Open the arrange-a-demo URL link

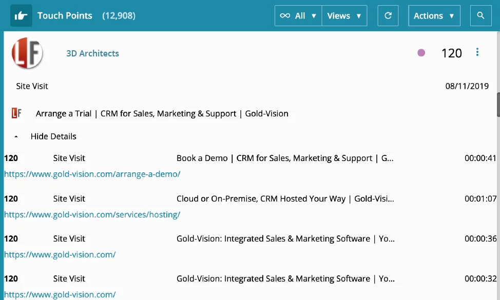coord(92,174)
